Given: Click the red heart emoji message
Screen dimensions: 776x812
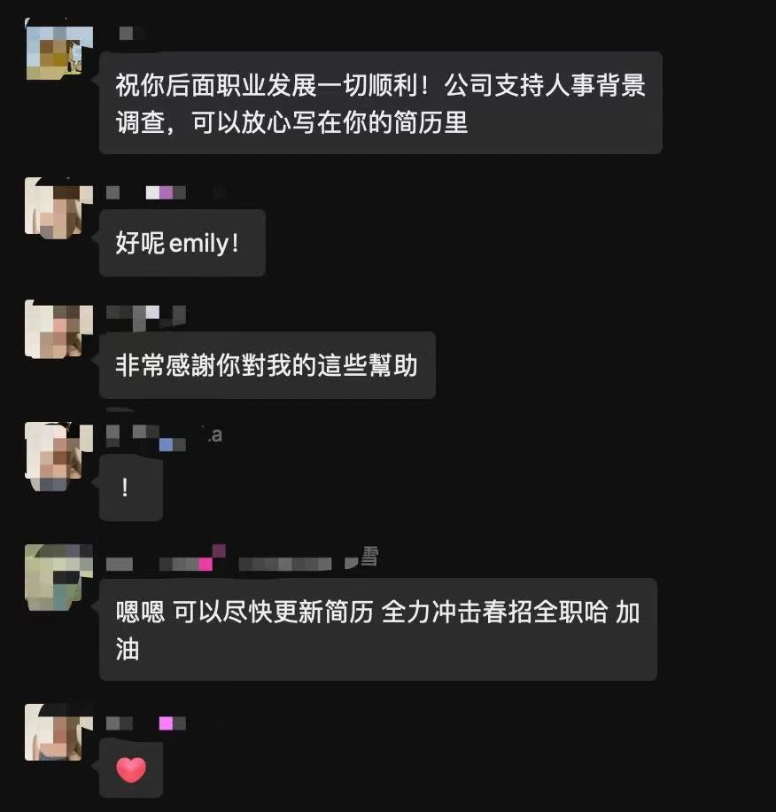Looking at the screenshot, I should click(x=131, y=769).
